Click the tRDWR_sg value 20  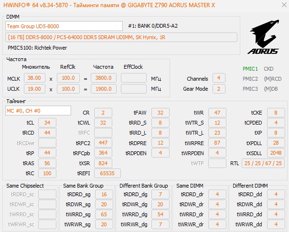pos(104,204)
